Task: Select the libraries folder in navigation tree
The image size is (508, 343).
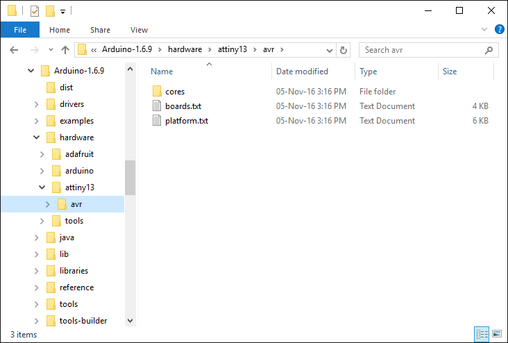Action: [74, 271]
